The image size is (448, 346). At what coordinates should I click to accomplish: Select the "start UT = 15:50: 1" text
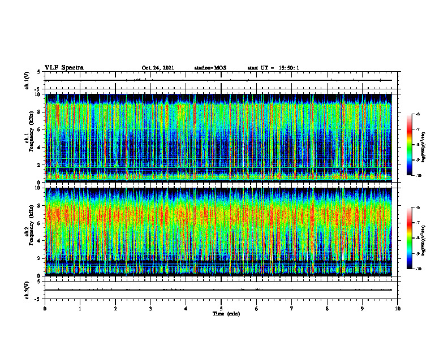[x=273, y=68]
